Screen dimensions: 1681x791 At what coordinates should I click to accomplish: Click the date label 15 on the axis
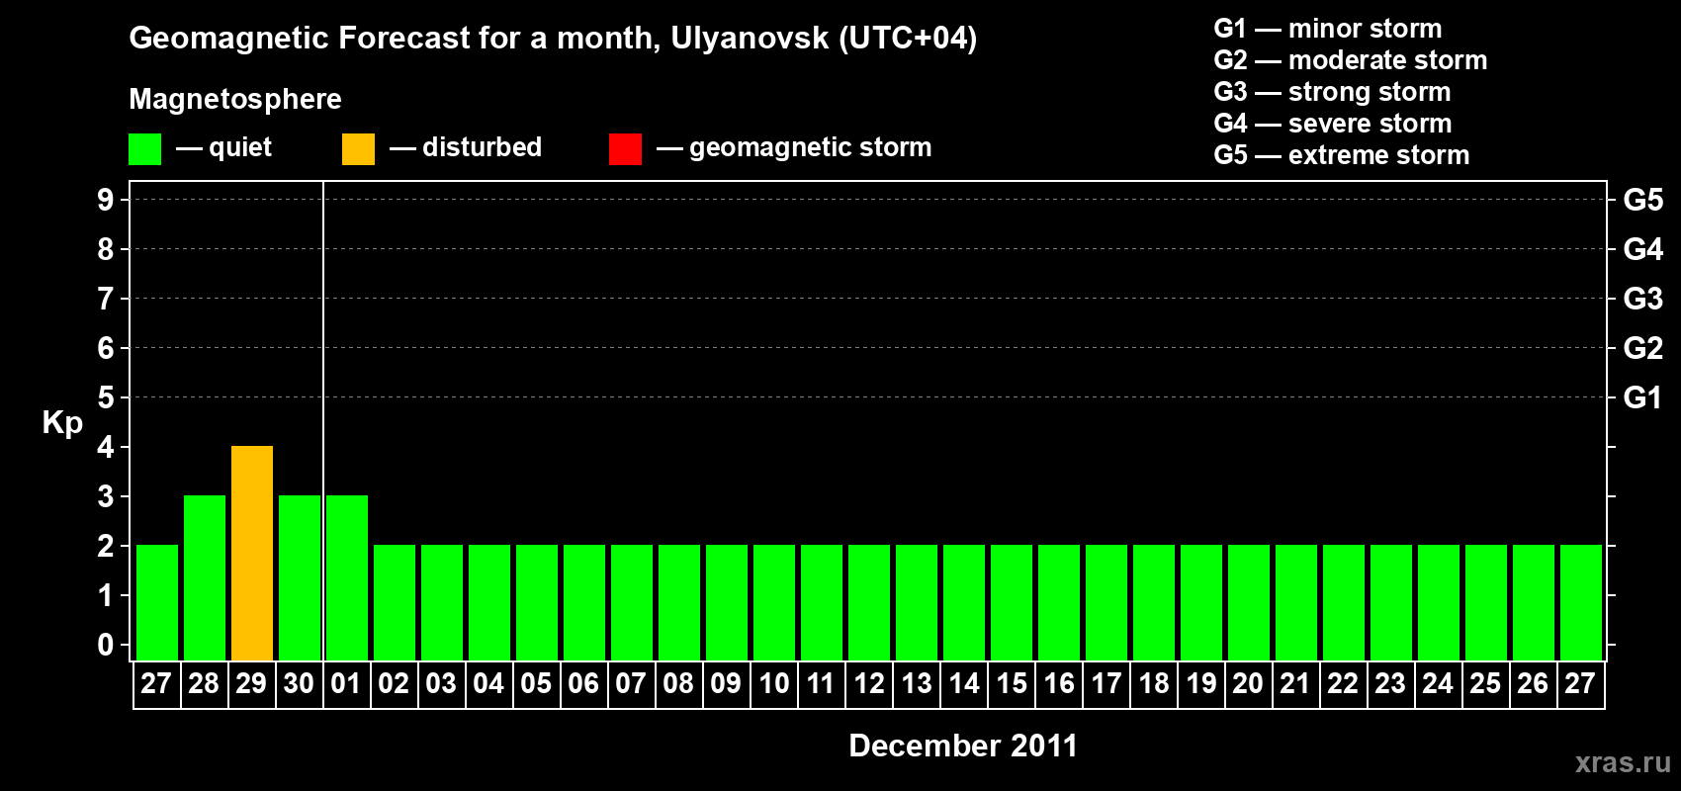(1012, 684)
